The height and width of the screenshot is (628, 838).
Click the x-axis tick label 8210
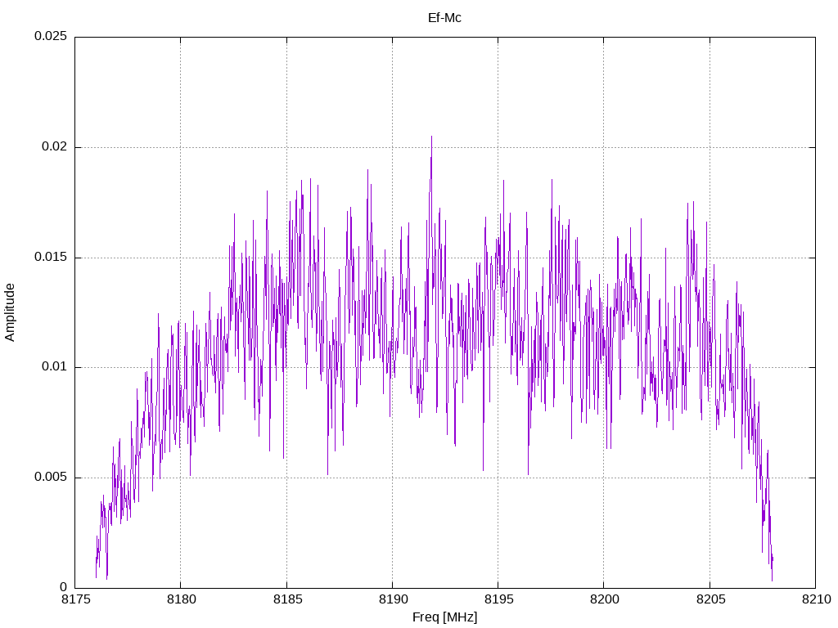click(817, 599)
